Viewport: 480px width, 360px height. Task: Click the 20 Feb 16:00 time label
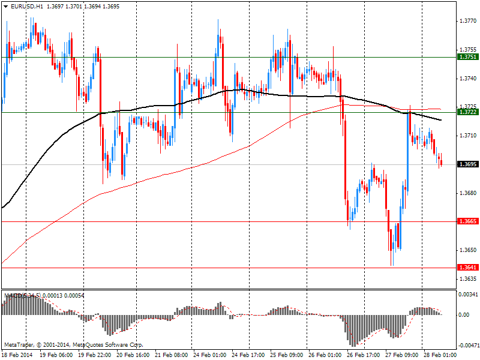pos(133,355)
